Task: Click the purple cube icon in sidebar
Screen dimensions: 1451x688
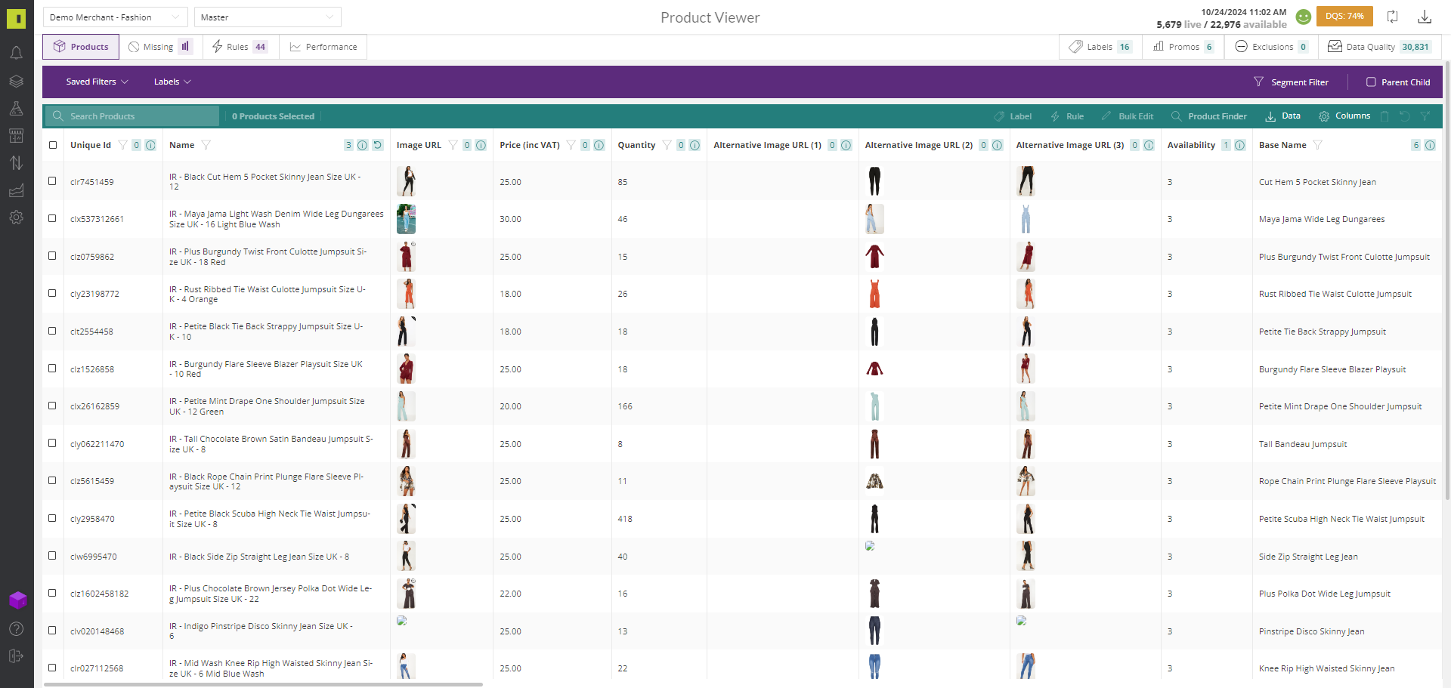Action: tap(17, 600)
